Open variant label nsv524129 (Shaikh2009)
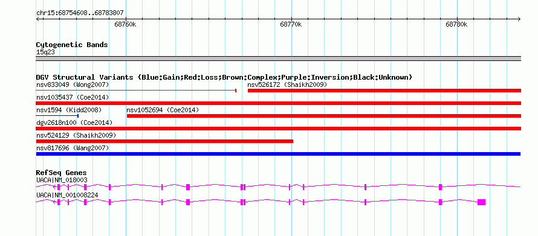Screen dimensions: 538x236 76,135
